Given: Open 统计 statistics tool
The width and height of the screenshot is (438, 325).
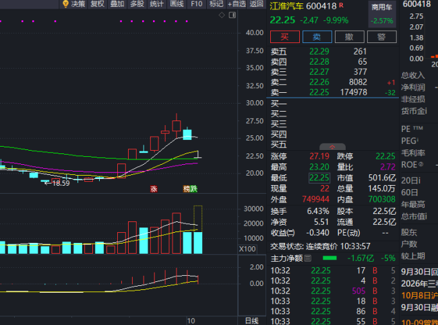Looking at the screenshot, I should tap(157, 4).
